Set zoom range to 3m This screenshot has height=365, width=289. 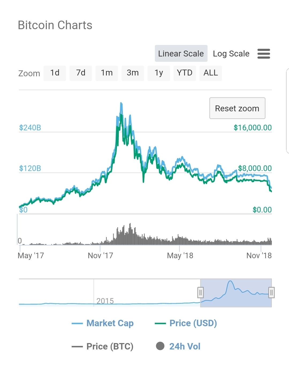click(x=133, y=73)
